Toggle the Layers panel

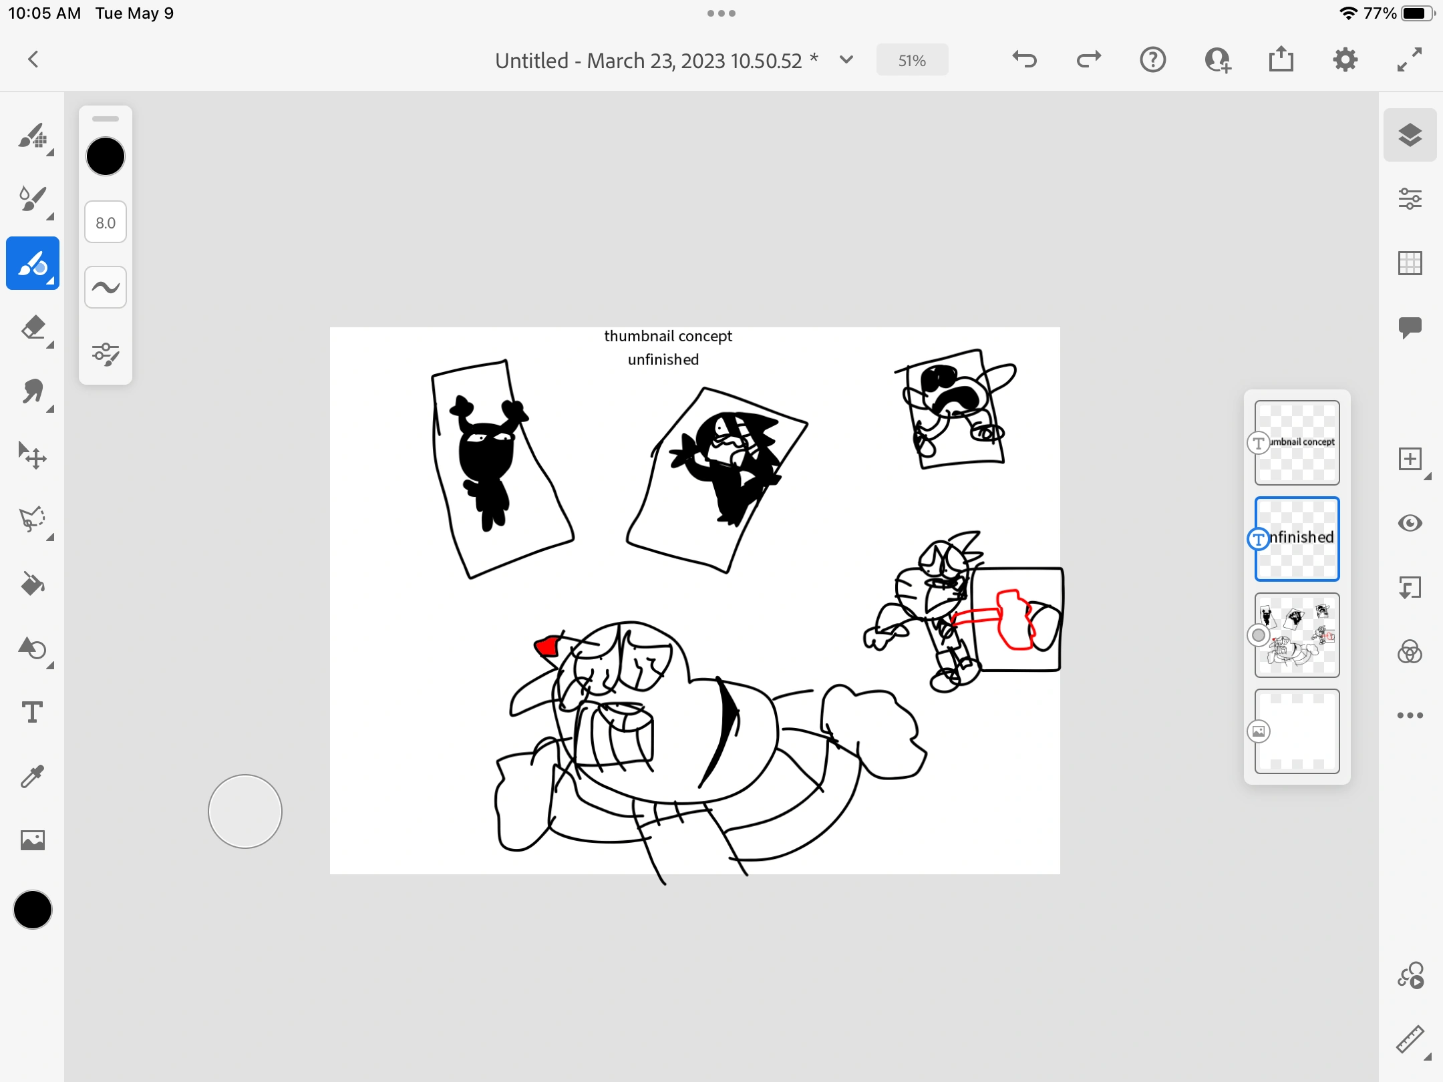point(1410,135)
